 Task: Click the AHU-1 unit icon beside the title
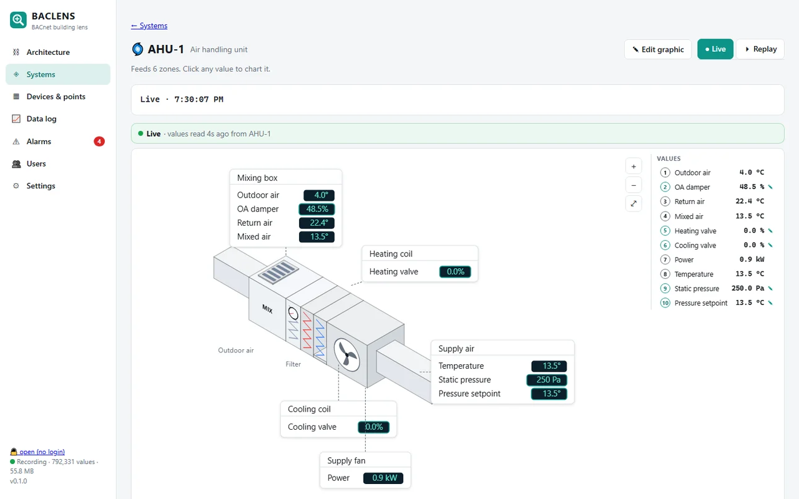coord(137,49)
